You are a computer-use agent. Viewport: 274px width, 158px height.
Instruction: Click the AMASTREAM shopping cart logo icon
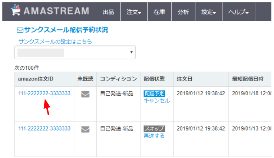[x=16, y=10]
